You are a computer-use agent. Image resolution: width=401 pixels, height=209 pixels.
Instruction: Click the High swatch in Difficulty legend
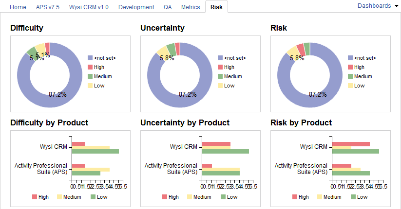[90, 68]
